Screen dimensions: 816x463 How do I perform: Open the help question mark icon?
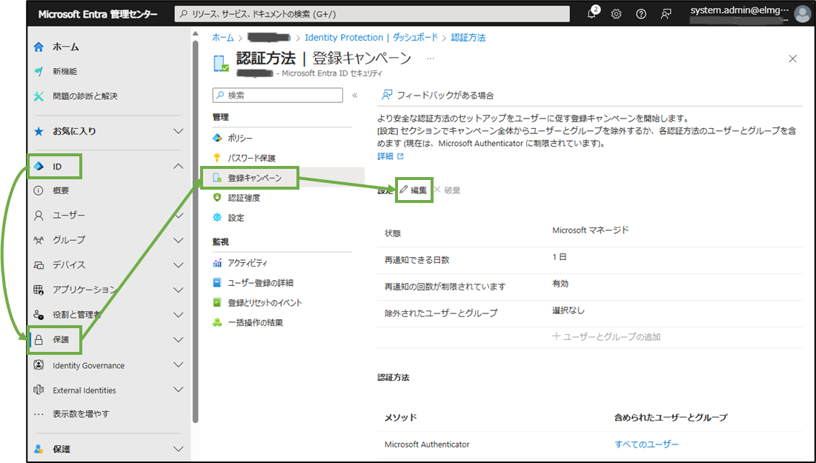point(641,14)
